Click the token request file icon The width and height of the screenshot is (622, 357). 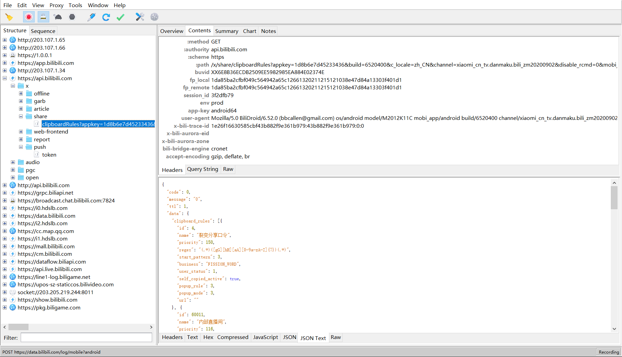[37, 155]
